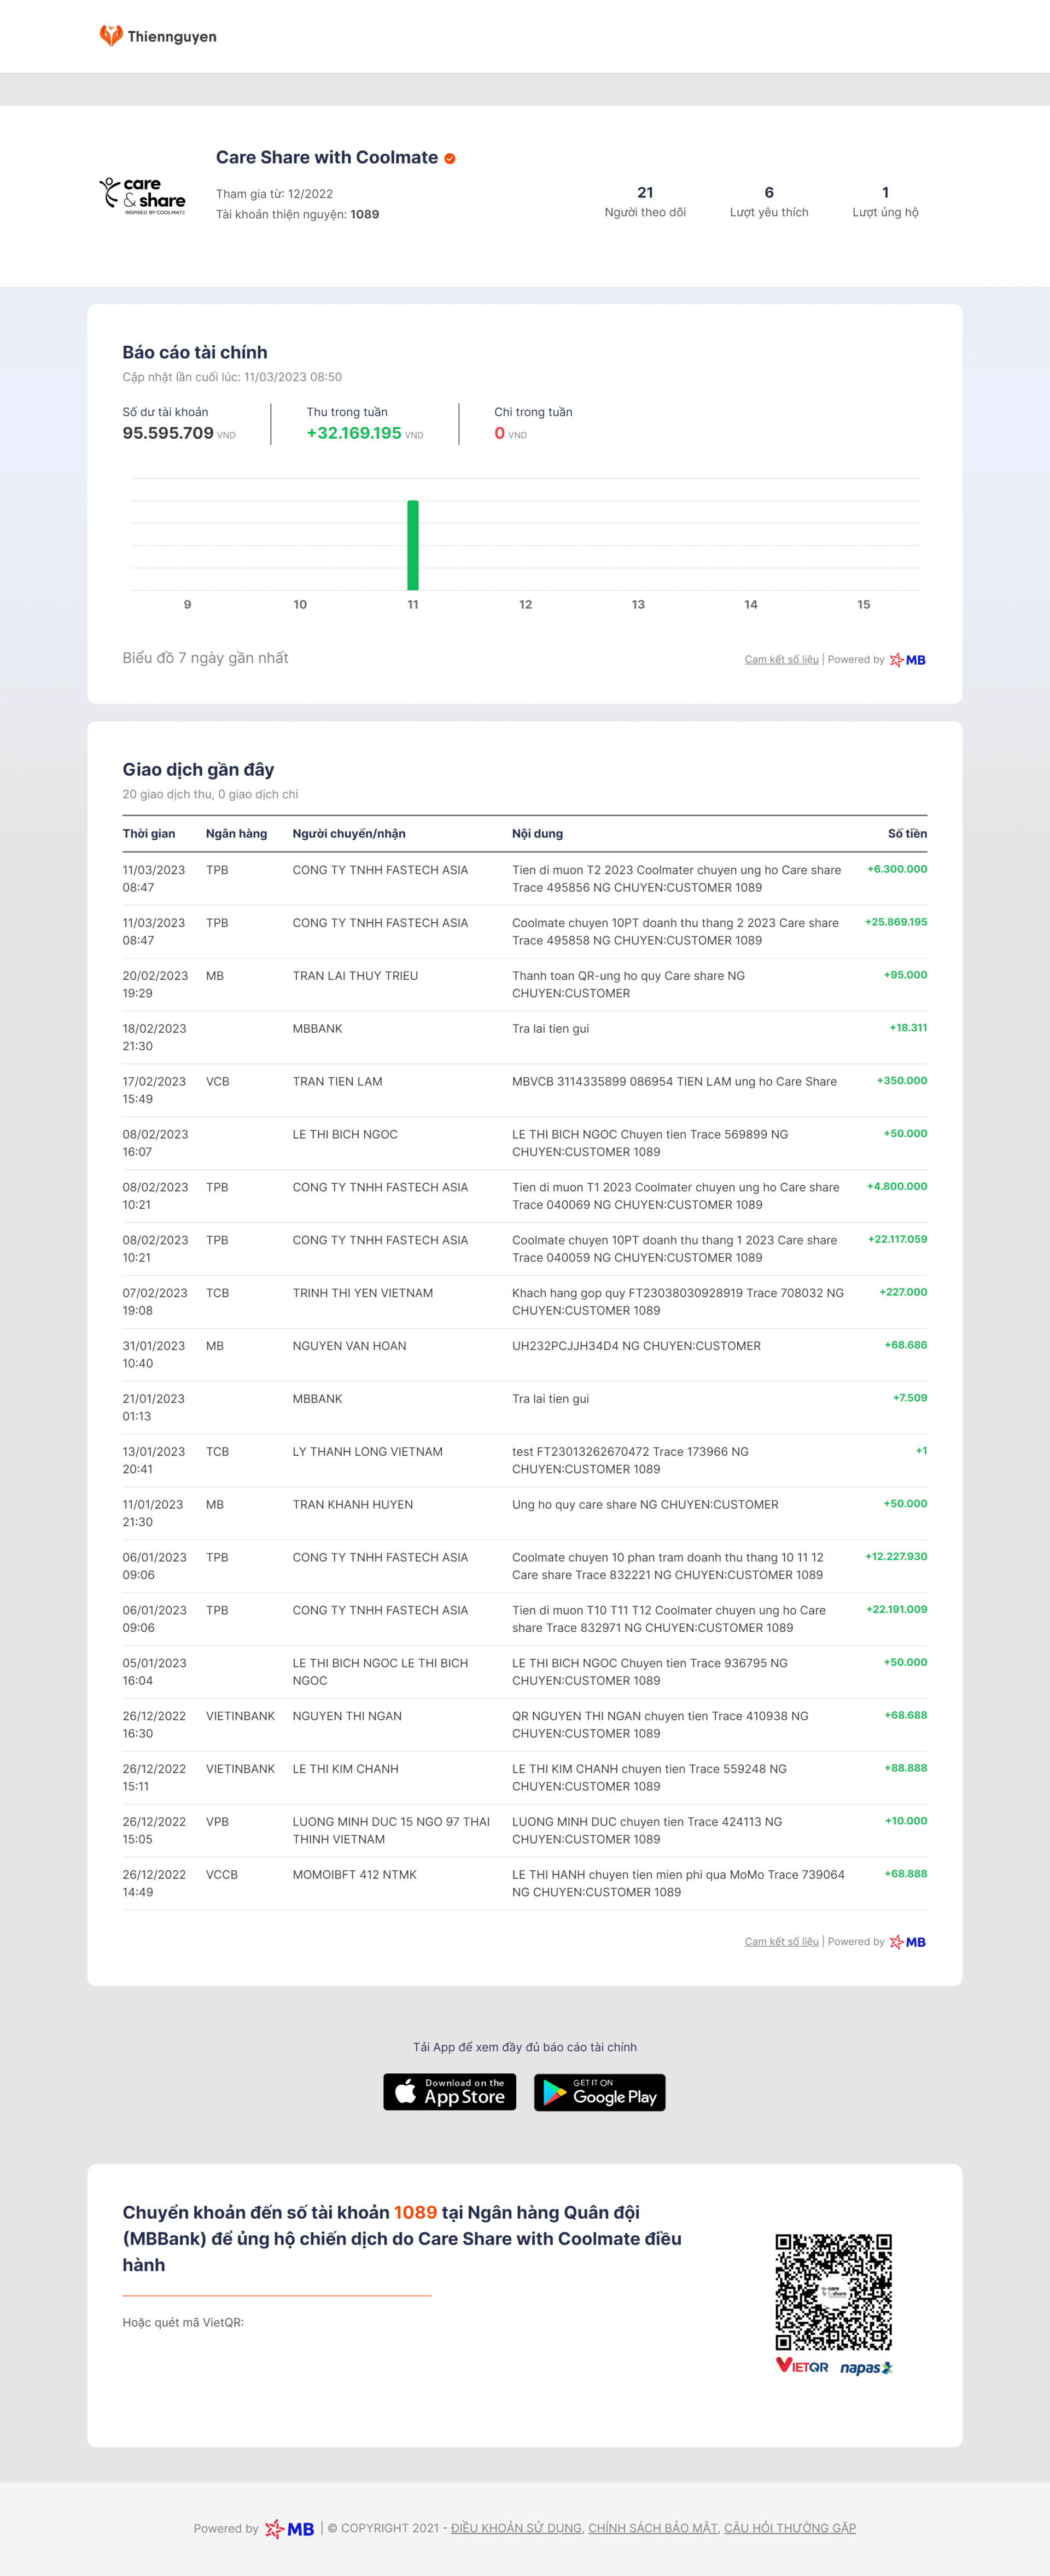Click the TRAN KHANH HUYEN sender

click(x=352, y=1505)
